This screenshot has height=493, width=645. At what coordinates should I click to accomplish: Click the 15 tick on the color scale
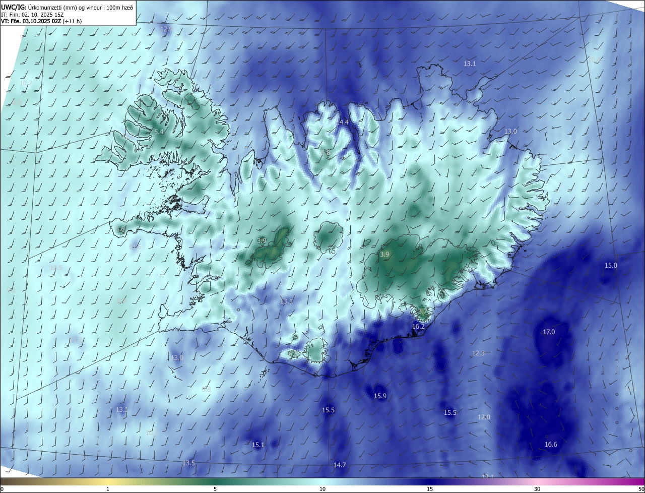[430, 489]
